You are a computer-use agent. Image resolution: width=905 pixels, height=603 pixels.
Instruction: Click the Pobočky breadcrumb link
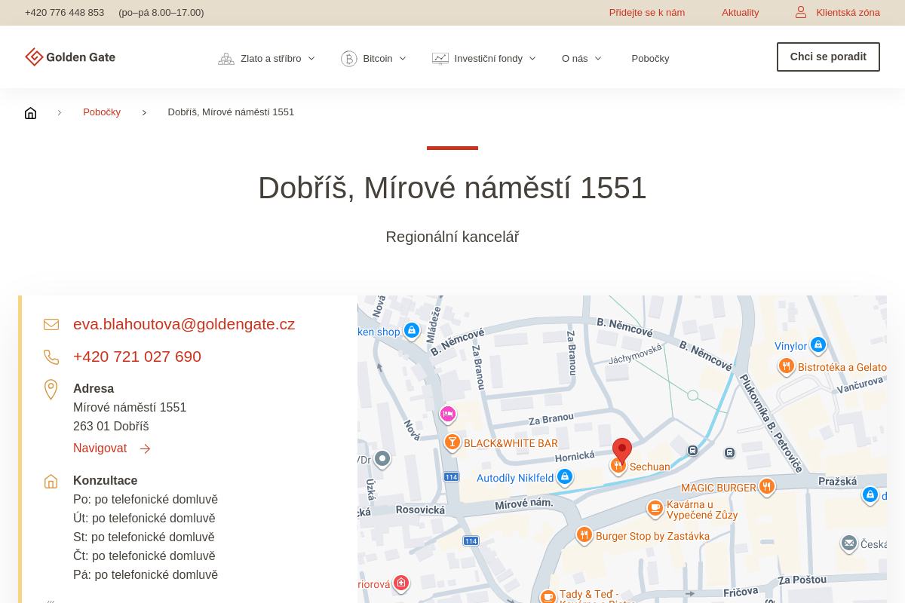(102, 112)
